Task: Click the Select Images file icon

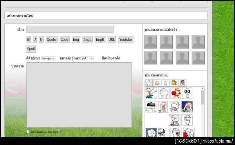Action: pyautogui.click(x=28, y=132)
